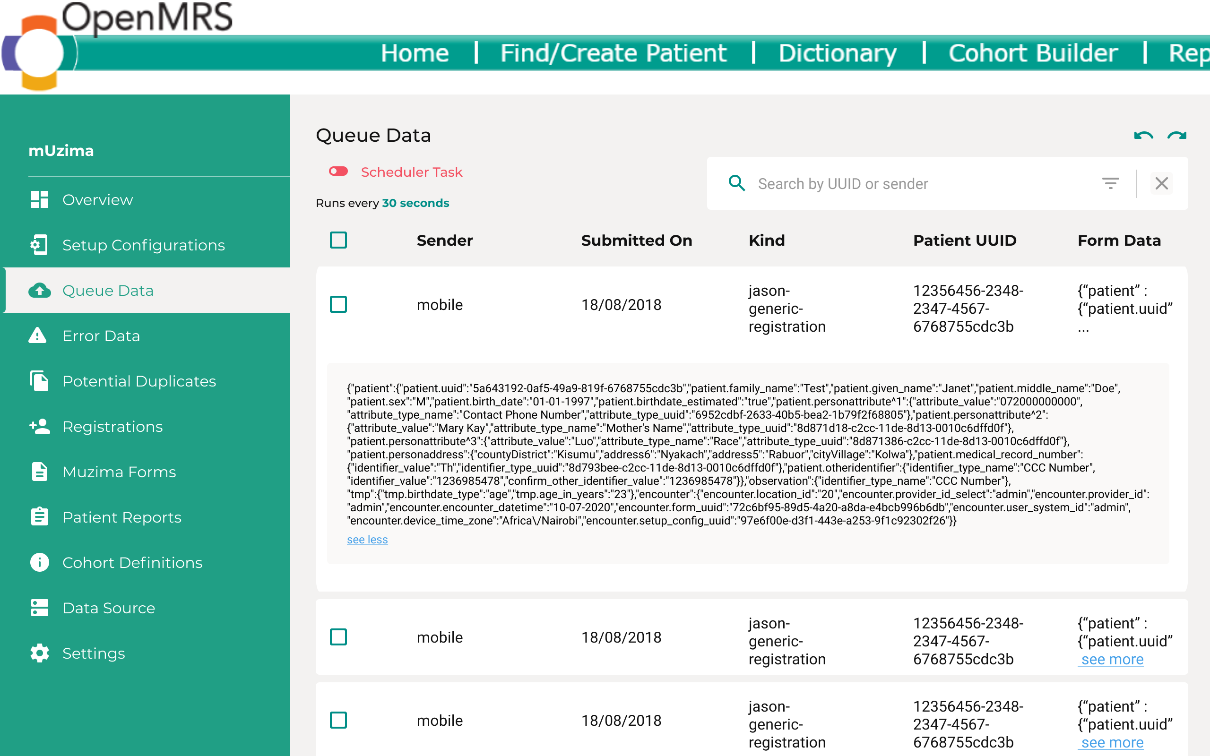Open Find/Create Patient menu item
The height and width of the screenshot is (756, 1210).
(614, 53)
